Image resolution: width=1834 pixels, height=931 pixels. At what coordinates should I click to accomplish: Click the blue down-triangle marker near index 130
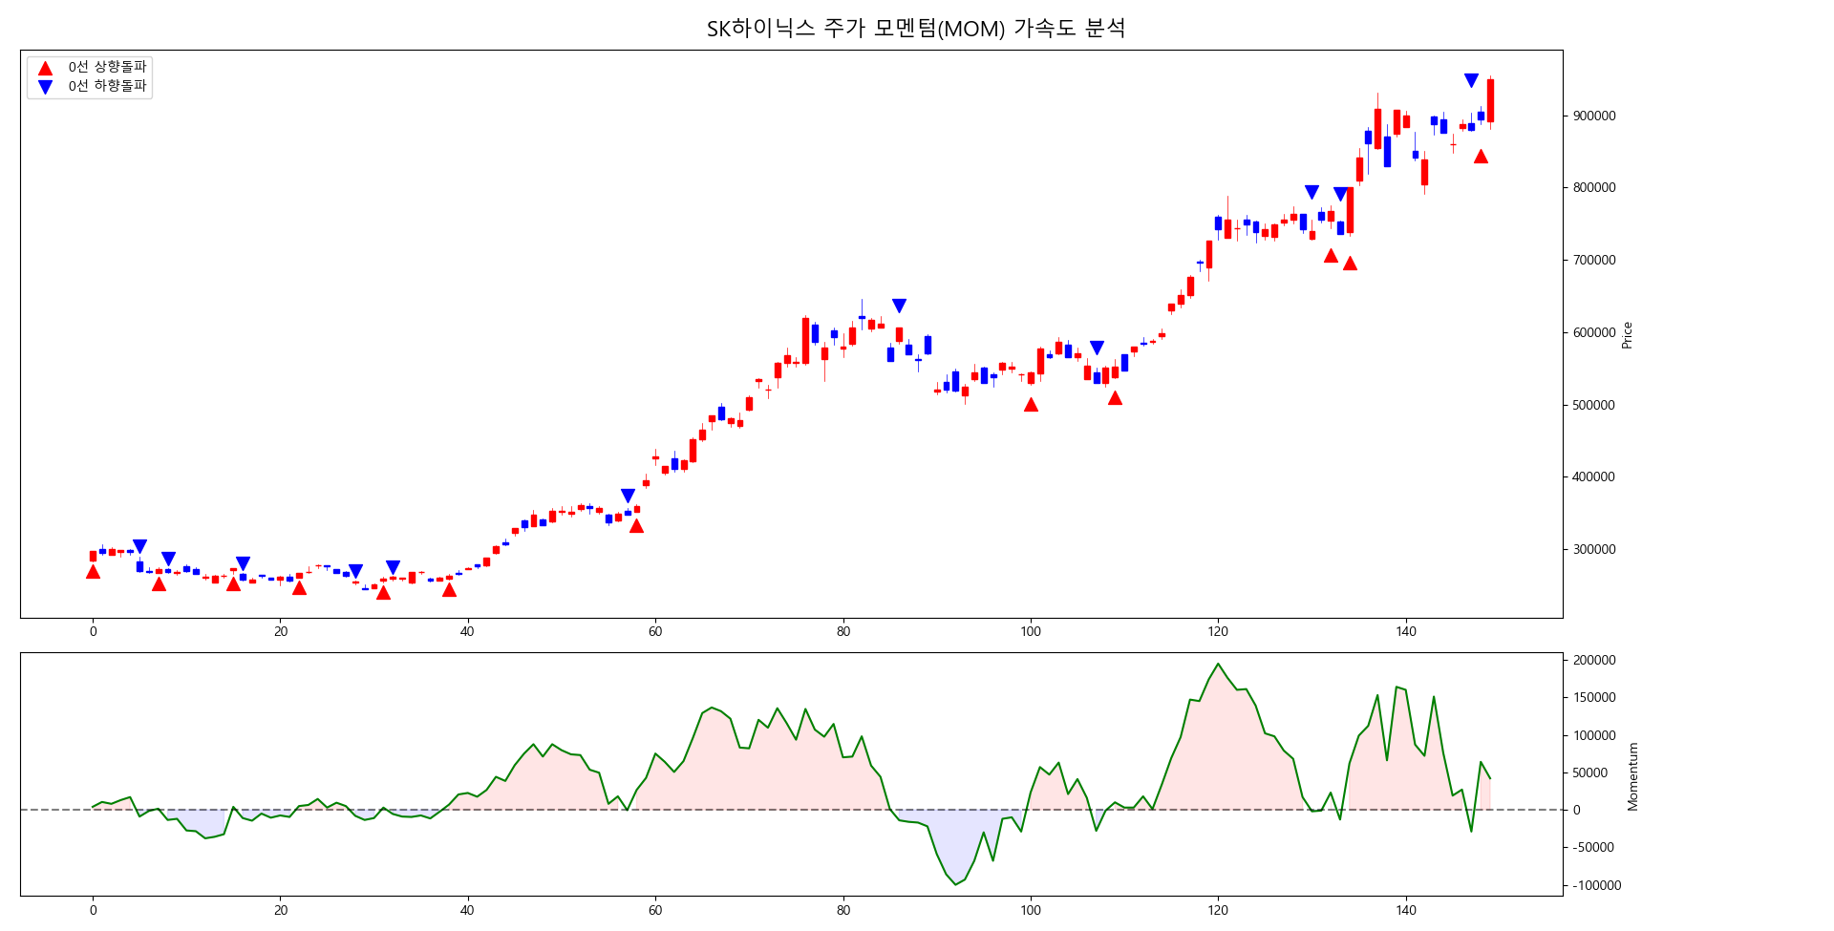click(x=1312, y=192)
